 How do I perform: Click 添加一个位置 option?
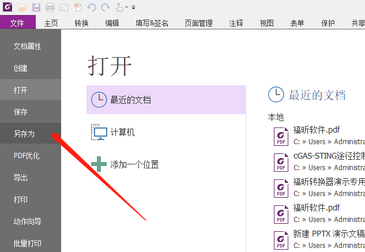click(166, 164)
